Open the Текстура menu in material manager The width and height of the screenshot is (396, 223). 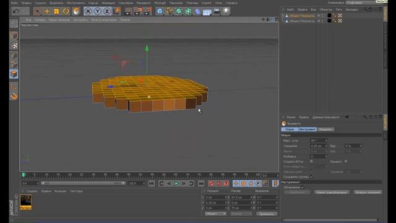tap(76, 191)
